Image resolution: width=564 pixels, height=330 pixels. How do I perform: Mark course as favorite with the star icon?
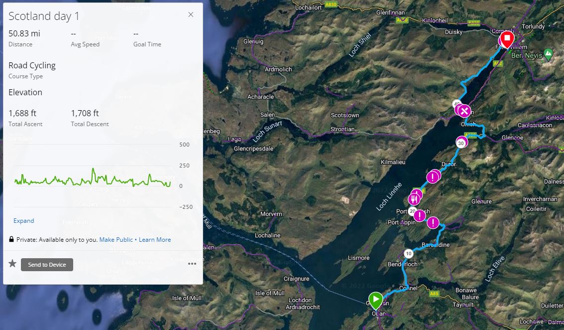[12, 263]
